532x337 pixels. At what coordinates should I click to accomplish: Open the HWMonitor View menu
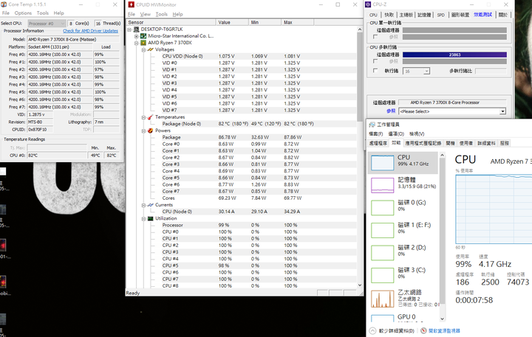(146, 14)
